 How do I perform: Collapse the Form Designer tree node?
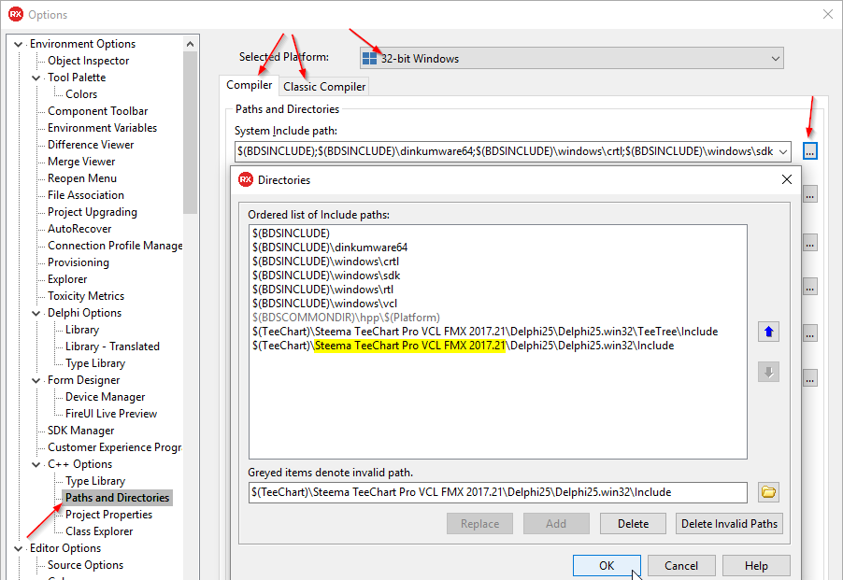pos(36,380)
